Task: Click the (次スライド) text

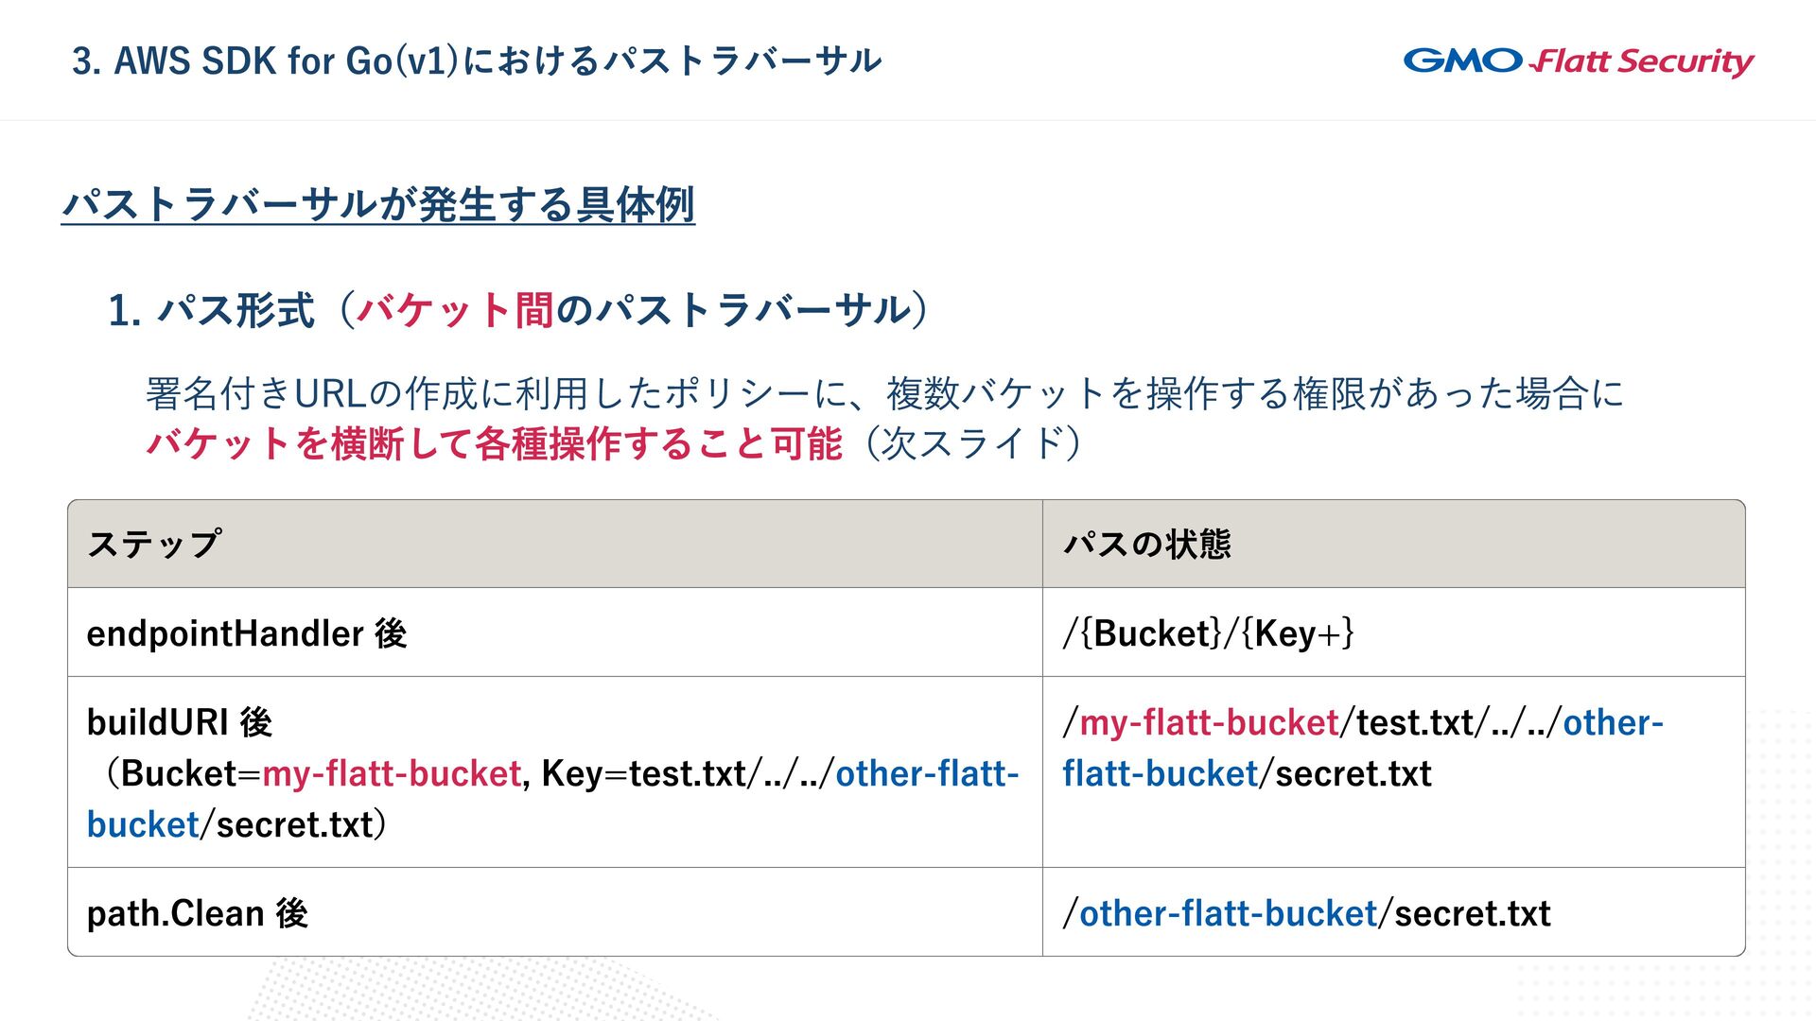Action: (972, 444)
